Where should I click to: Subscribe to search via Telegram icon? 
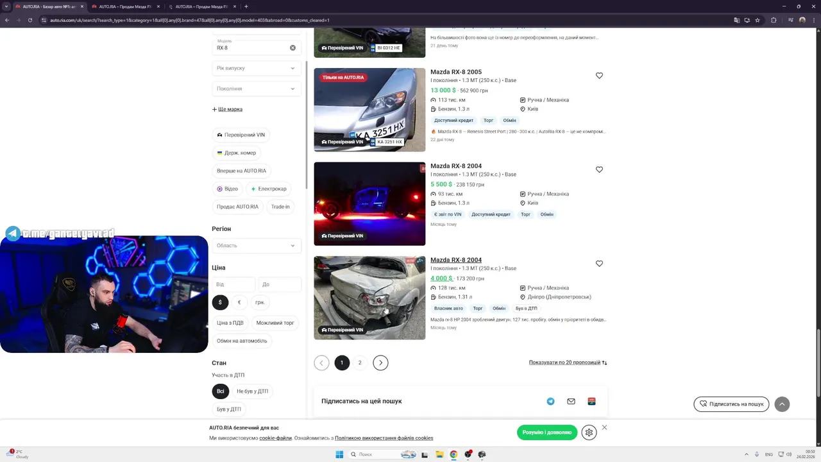pyautogui.click(x=550, y=402)
